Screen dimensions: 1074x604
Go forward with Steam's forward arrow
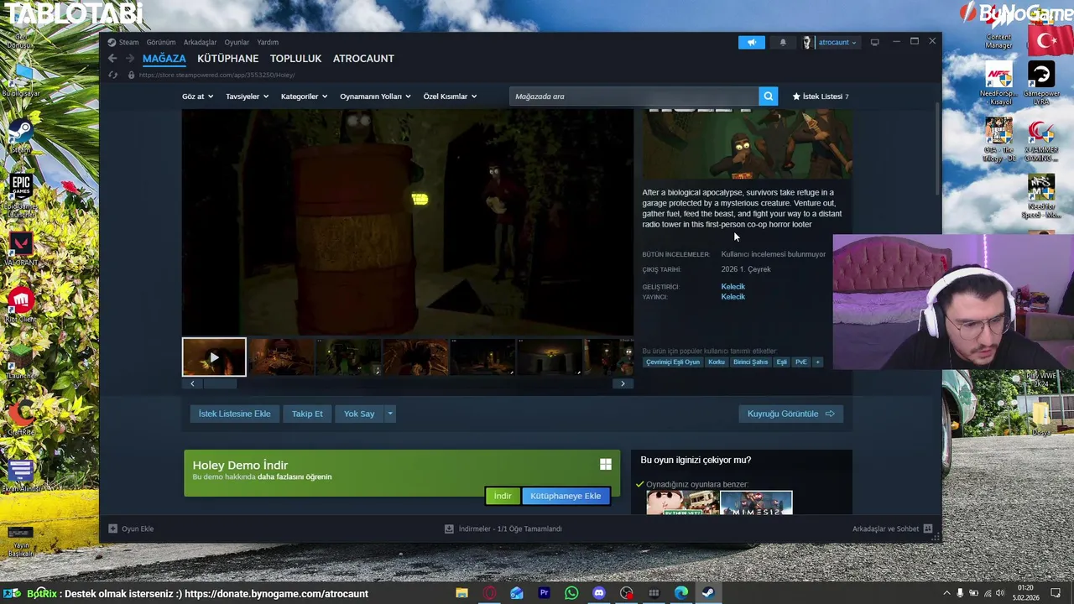130,59
